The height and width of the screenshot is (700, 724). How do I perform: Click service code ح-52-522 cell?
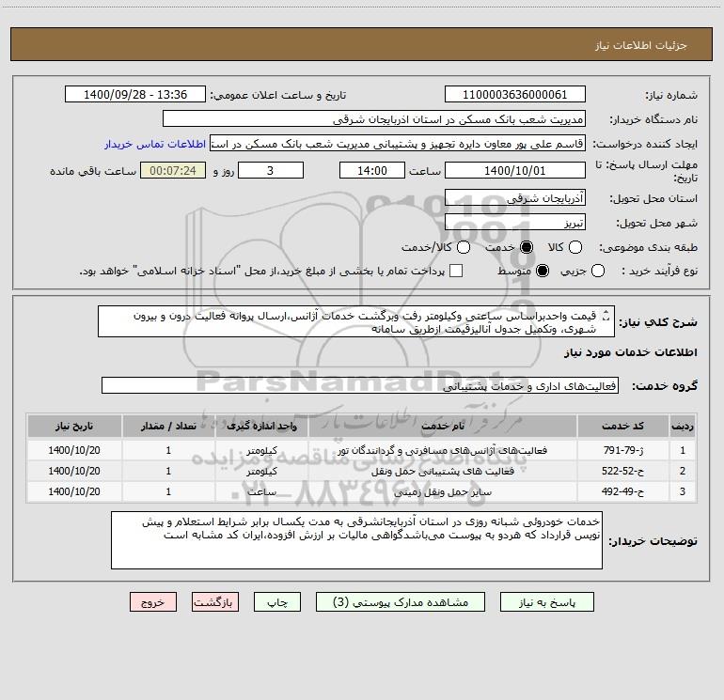tap(622, 471)
